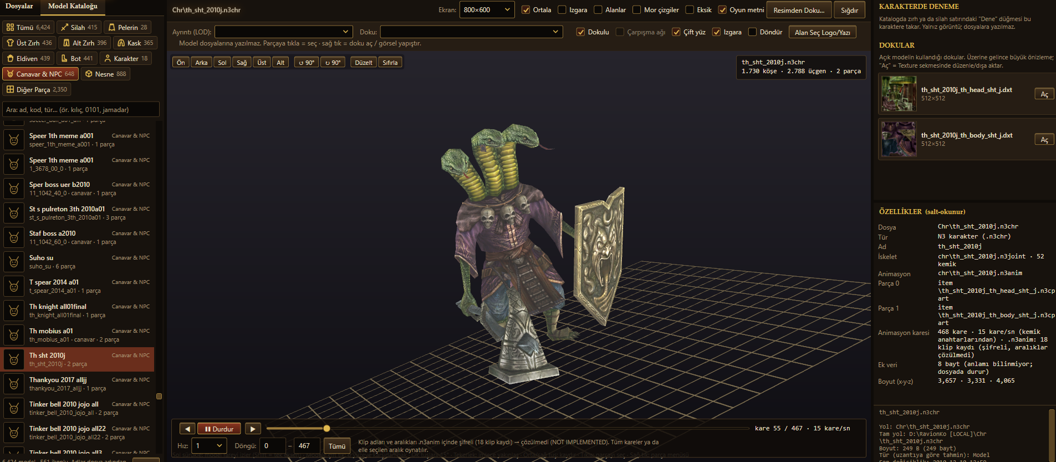The image size is (1056, 462).
Task: Open th_head_sht_j.dxt texture with Aç
Action: tap(1044, 94)
